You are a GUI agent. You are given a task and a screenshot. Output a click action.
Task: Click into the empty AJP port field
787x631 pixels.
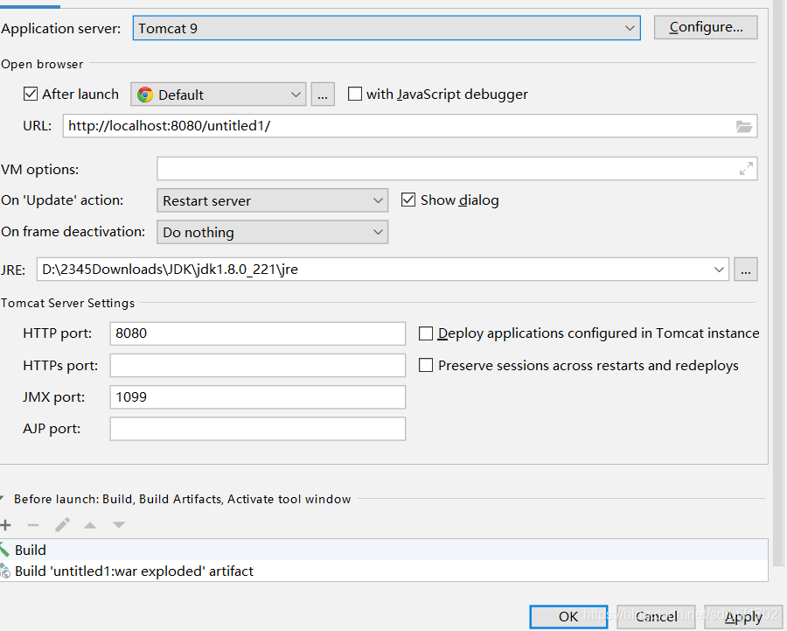click(x=257, y=429)
